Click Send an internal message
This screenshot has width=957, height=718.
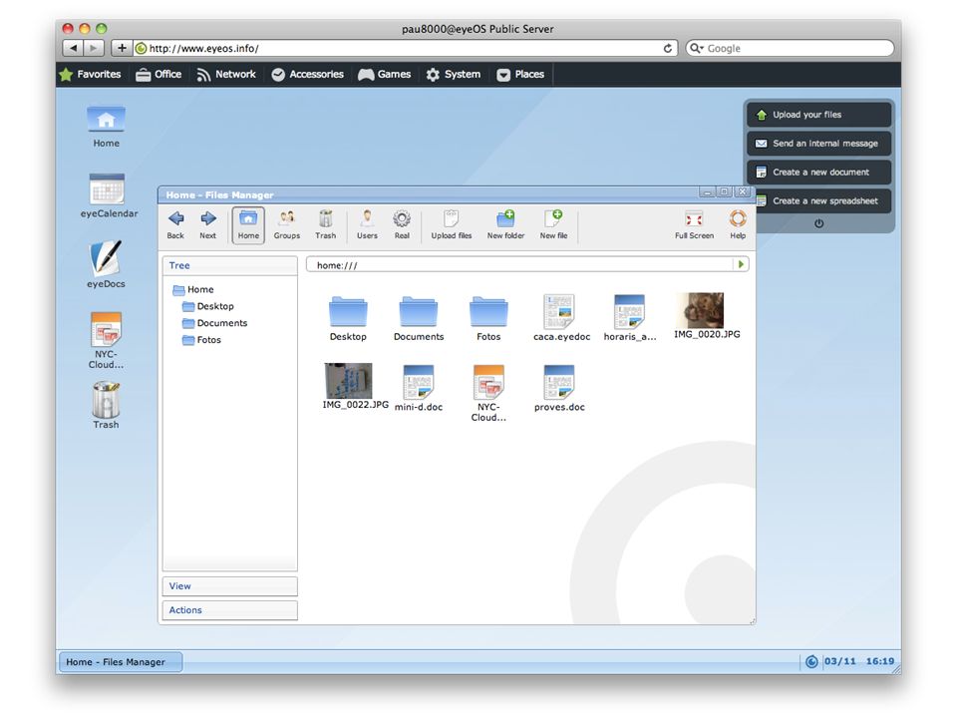click(819, 144)
